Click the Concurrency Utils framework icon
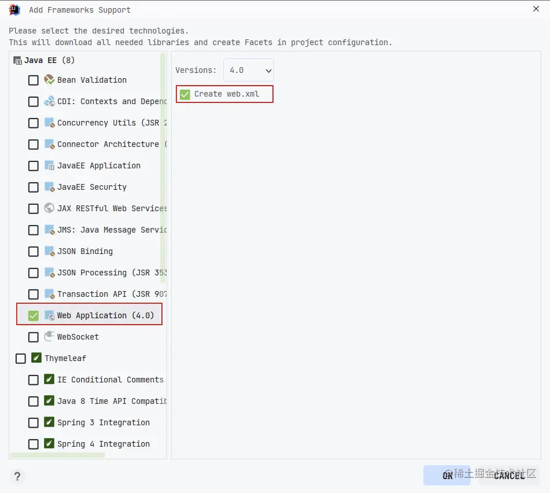Image resolution: width=550 pixels, height=493 pixels. coord(49,123)
